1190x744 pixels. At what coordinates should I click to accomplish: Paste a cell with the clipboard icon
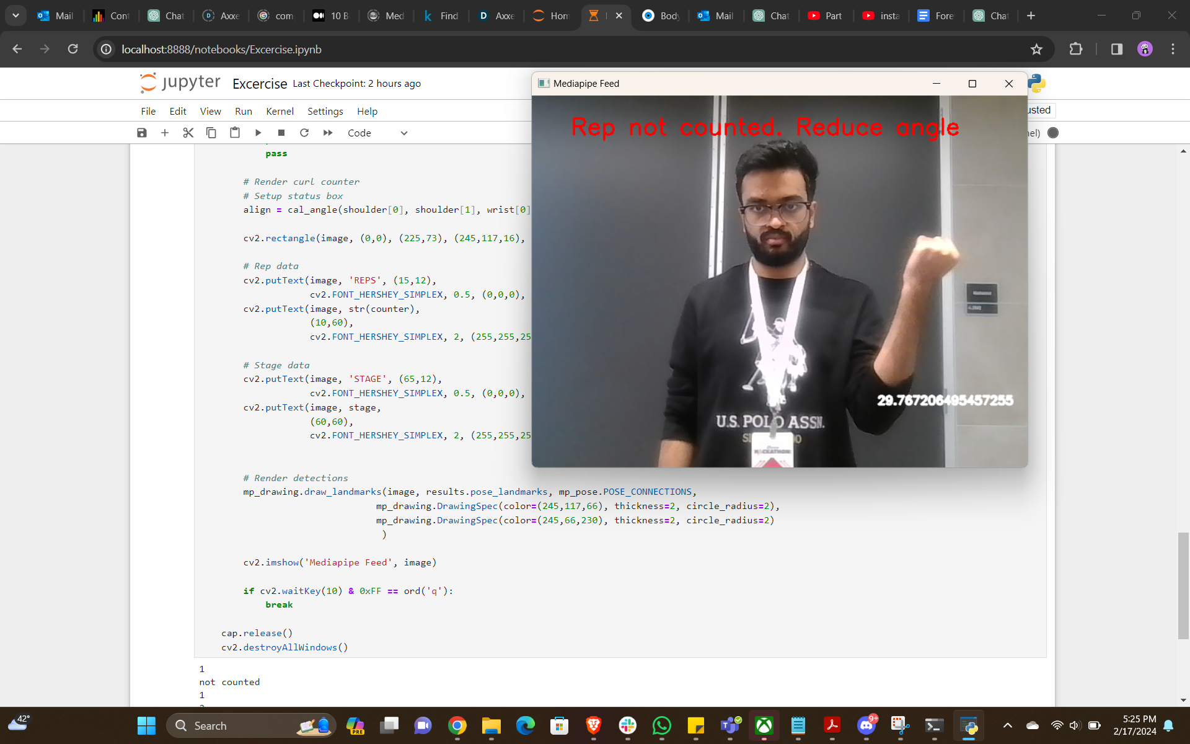tap(235, 132)
